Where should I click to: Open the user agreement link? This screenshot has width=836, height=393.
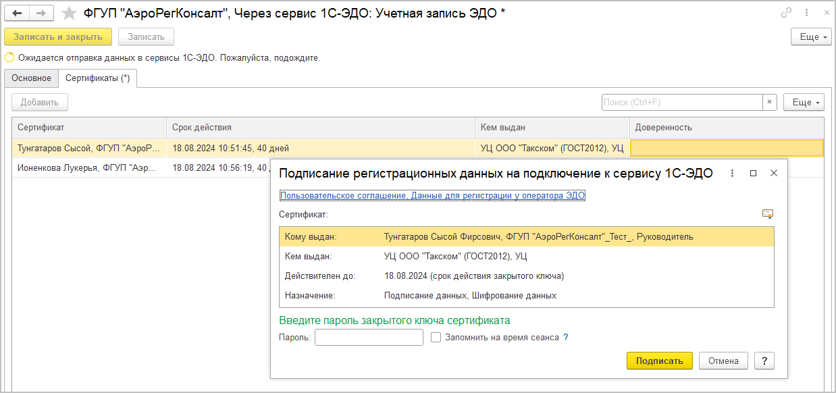point(432,195)
